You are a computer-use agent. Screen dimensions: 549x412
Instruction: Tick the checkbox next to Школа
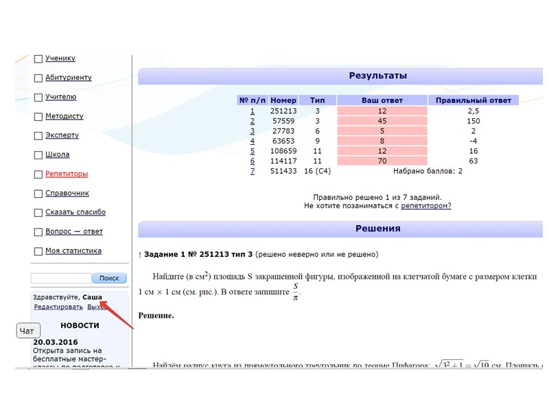pyautogui.click(x=38, y=155)
